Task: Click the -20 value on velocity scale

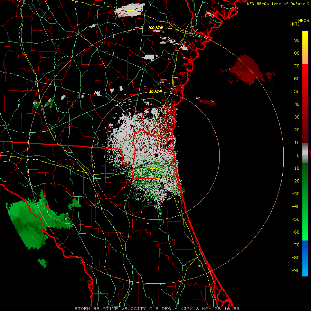Action: point(295,181)
